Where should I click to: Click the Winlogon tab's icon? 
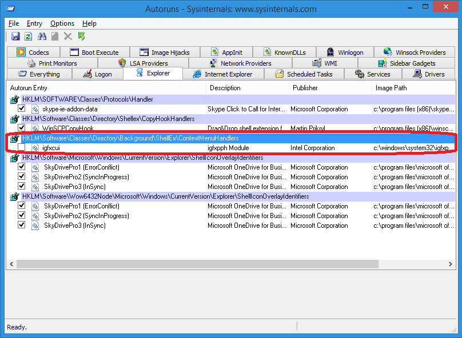point(330,52)
